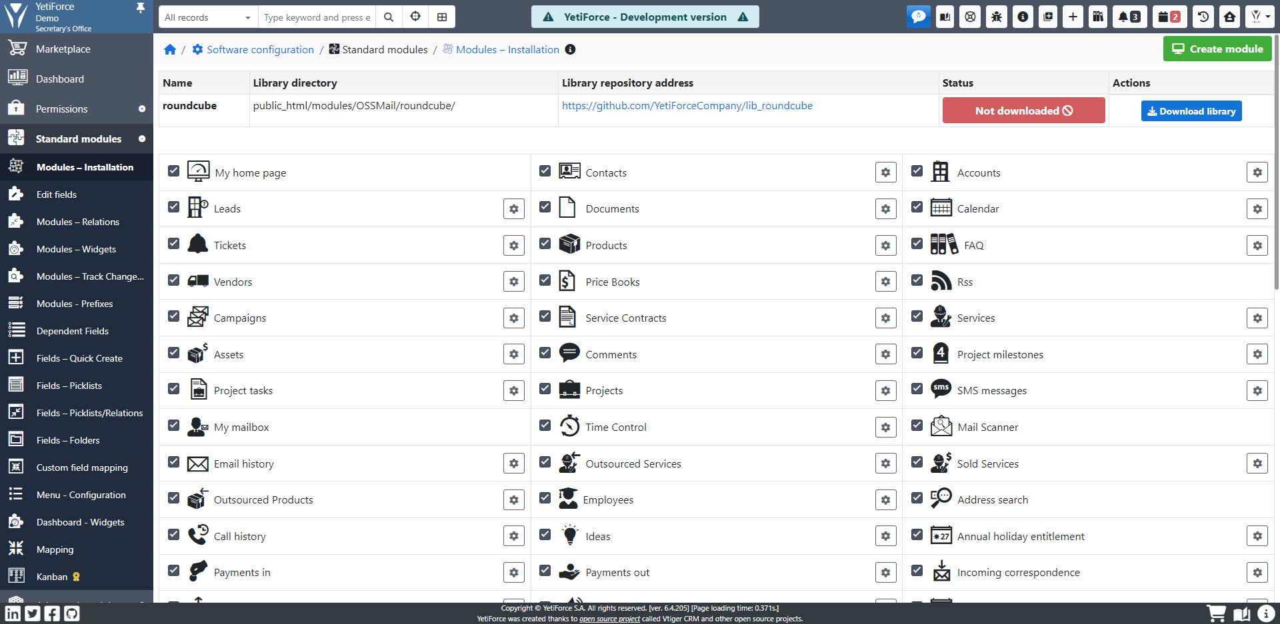The image size is (1280, 624).
Task: Click the Software configuration breadcrumb link
Action: pos(260,49)
